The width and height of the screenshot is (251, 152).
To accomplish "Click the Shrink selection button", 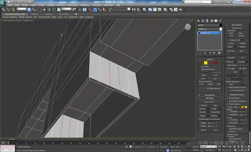I will 204,75.
